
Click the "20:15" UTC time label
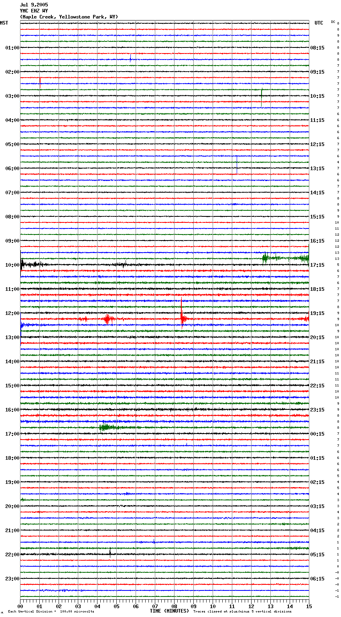point(317,337)
